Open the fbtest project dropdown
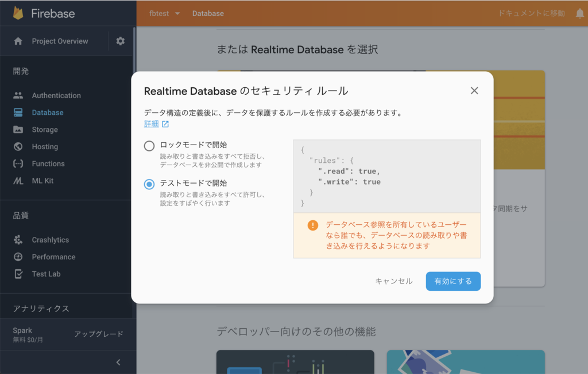The height and width of the screenshot is (374, 588). [x=165, y=14]
